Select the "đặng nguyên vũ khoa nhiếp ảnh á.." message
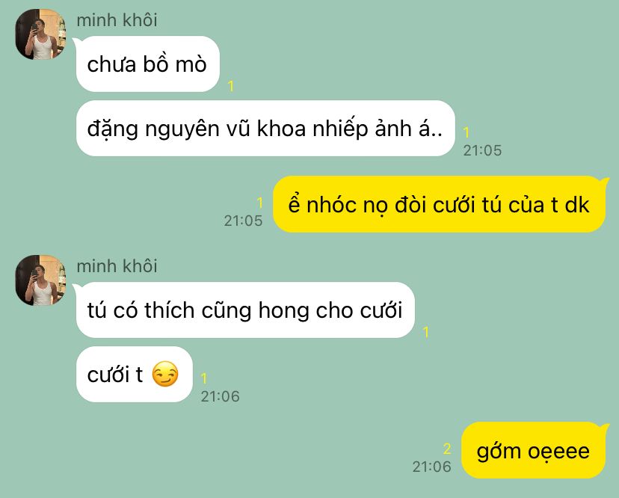The width and height of the screenshot is (619, 498). 265,129
